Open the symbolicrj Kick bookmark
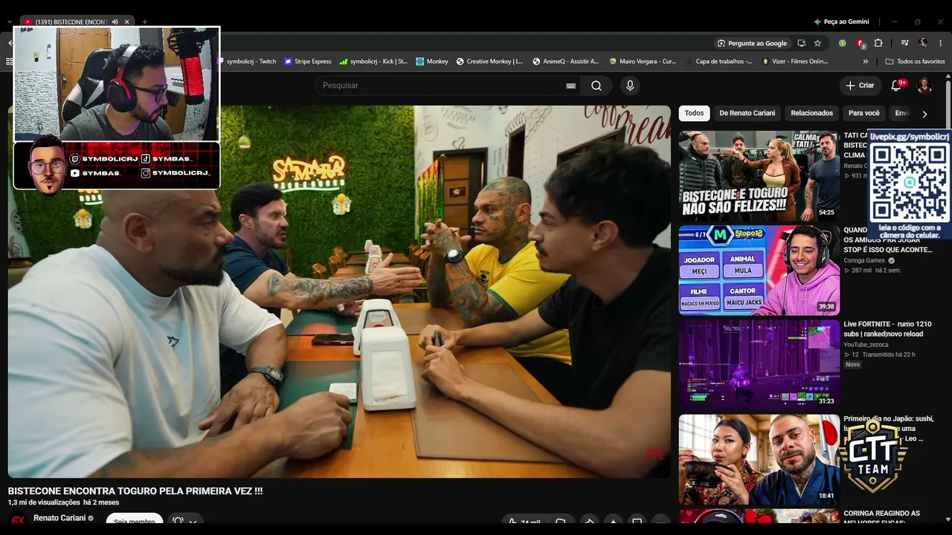Screen dimensions: 952x535 coord(373,62)
